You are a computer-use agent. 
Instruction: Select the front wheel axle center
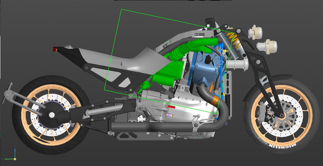pos(281,115)
